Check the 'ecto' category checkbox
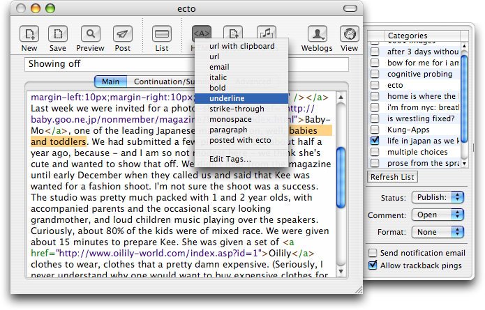Screen dimensions: 485x310 [375, 85]
